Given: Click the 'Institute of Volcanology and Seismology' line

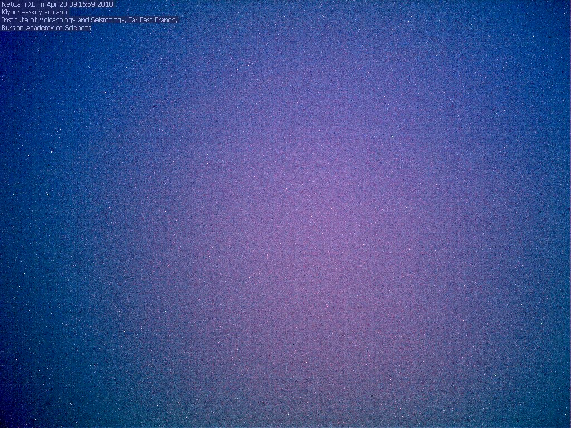Looking at the screenshot, I should (x=89, y=20).
